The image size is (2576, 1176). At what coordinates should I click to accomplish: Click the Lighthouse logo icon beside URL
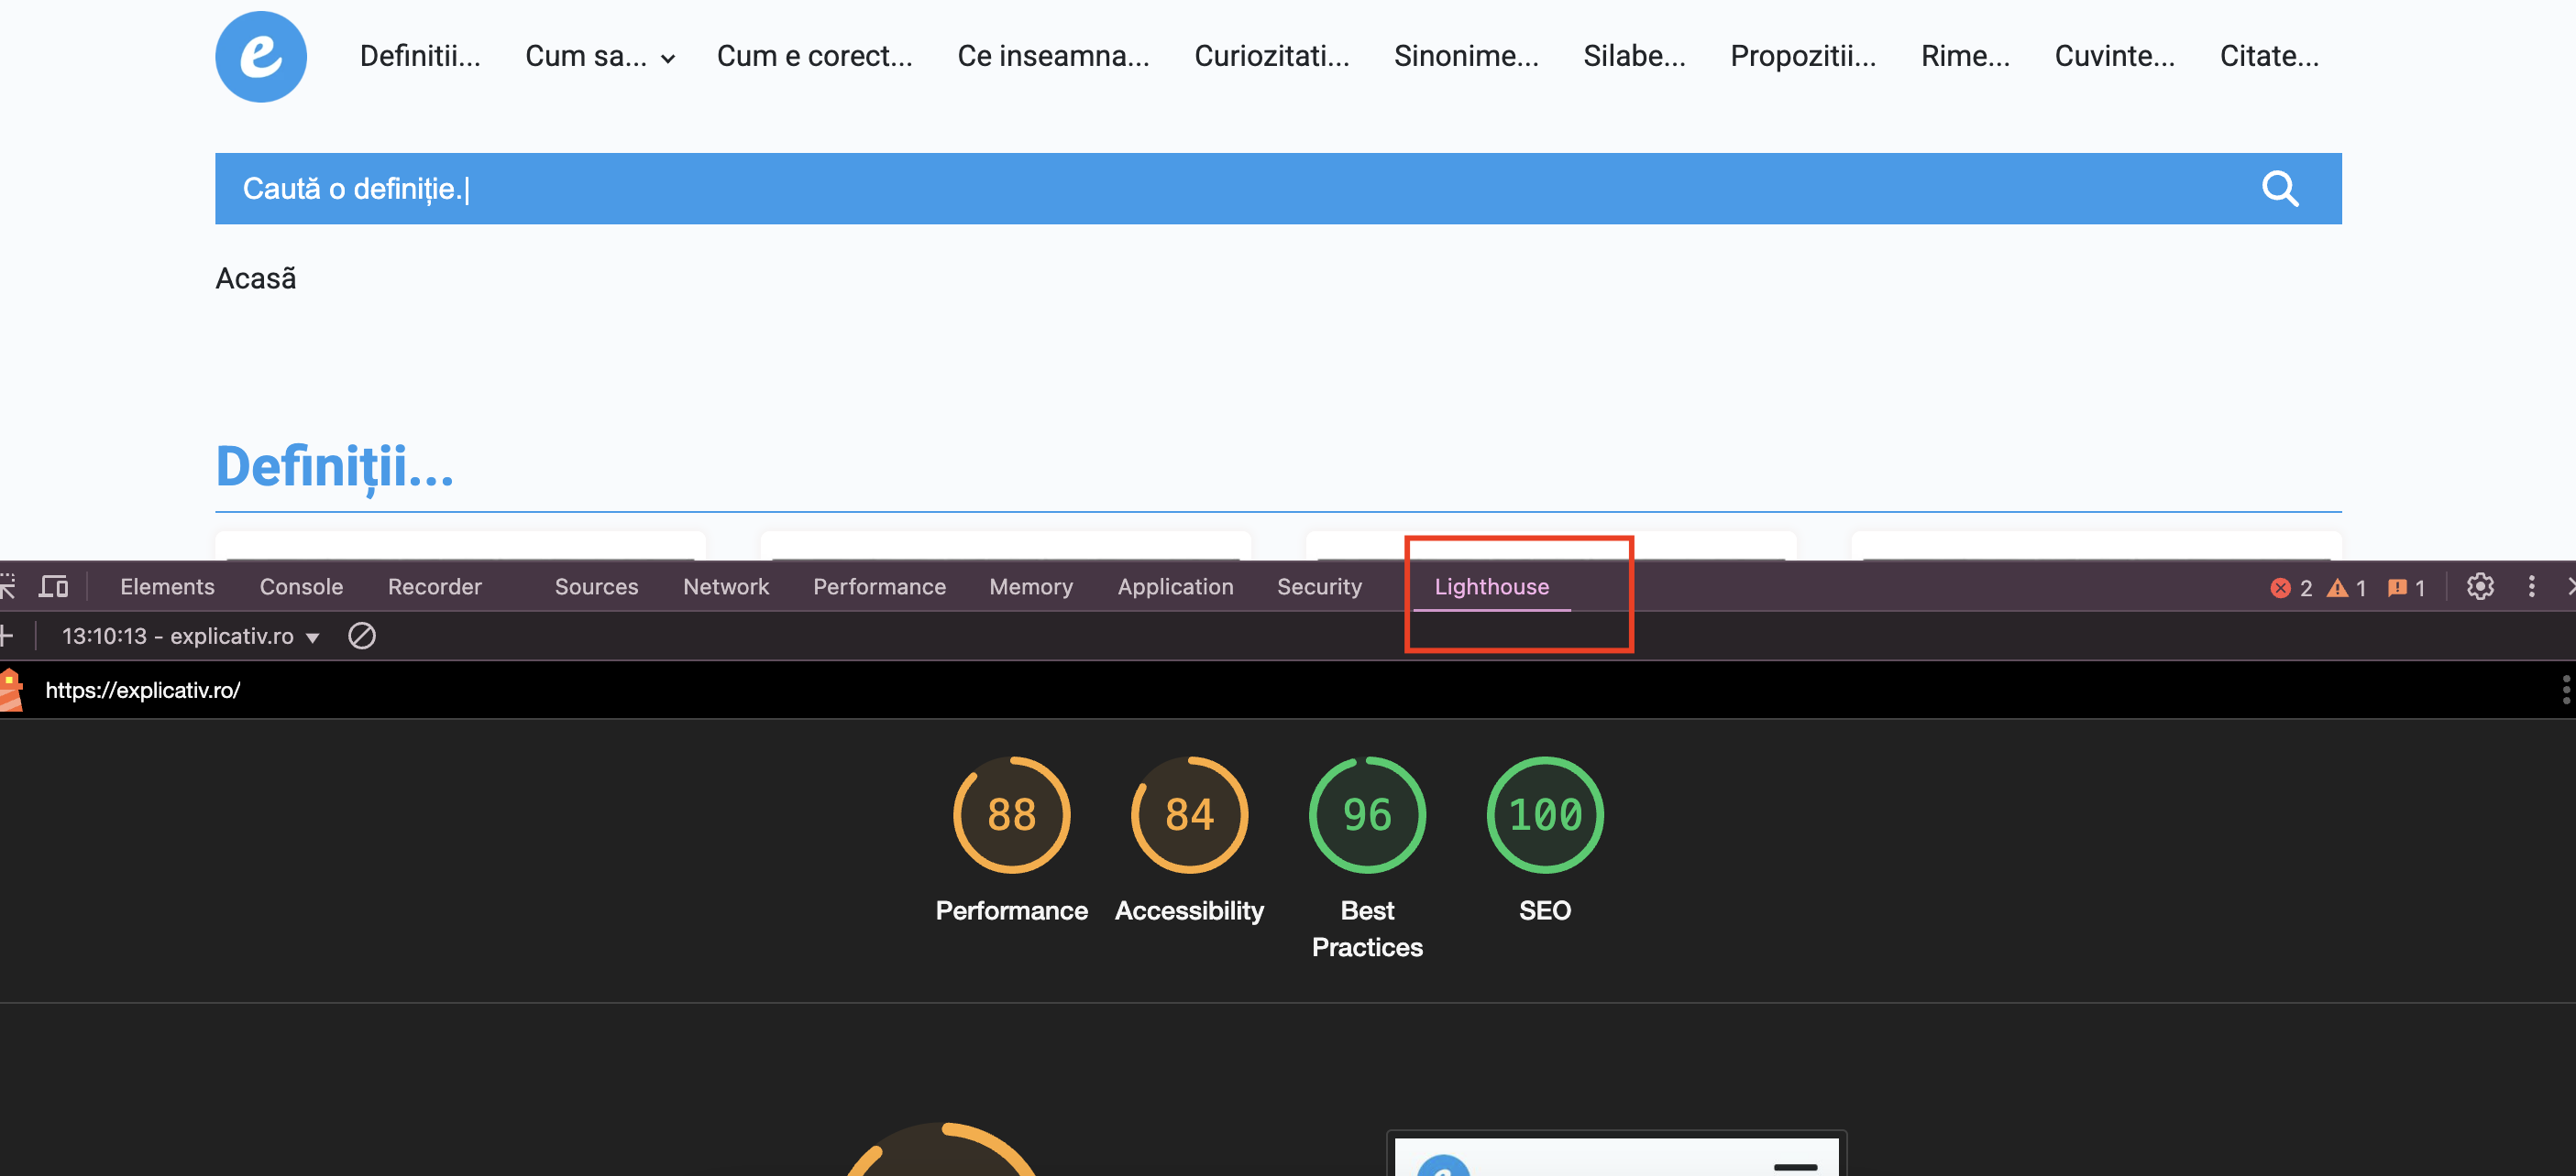(x=11, y=691)
